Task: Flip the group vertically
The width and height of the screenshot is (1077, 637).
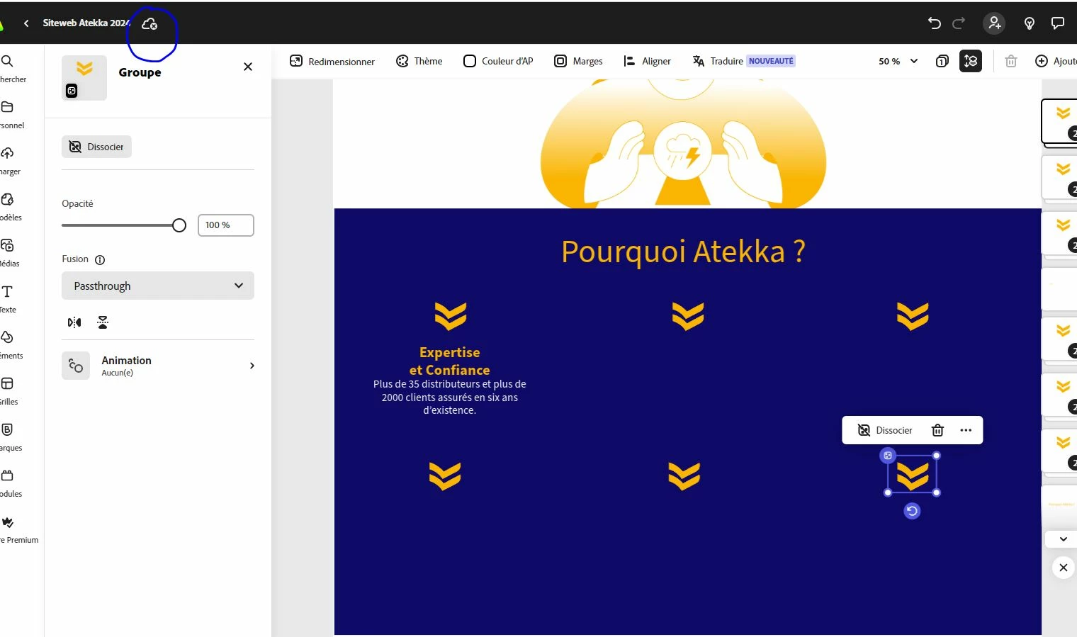Action: (x=103, y=322)
